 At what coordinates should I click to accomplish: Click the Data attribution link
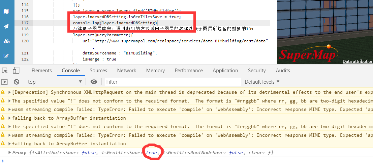(358, 61)
